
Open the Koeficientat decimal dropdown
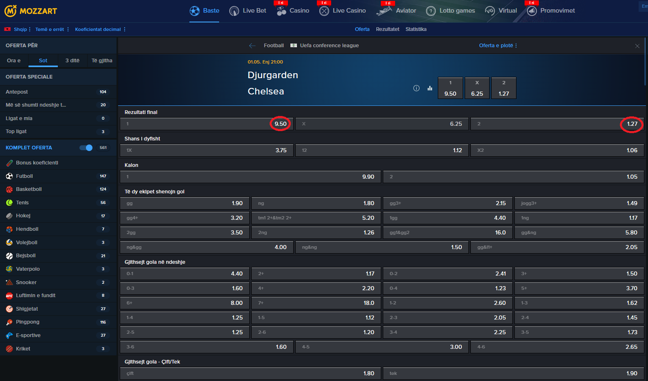tap(100, 29)
